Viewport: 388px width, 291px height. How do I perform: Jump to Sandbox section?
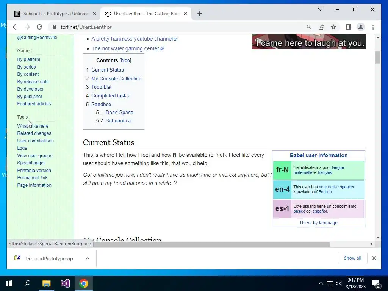(101, 104)
